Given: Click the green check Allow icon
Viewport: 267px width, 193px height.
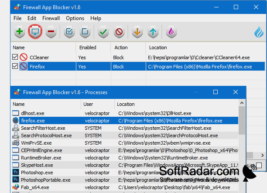Looking at the screenshot, I should 103,32.
